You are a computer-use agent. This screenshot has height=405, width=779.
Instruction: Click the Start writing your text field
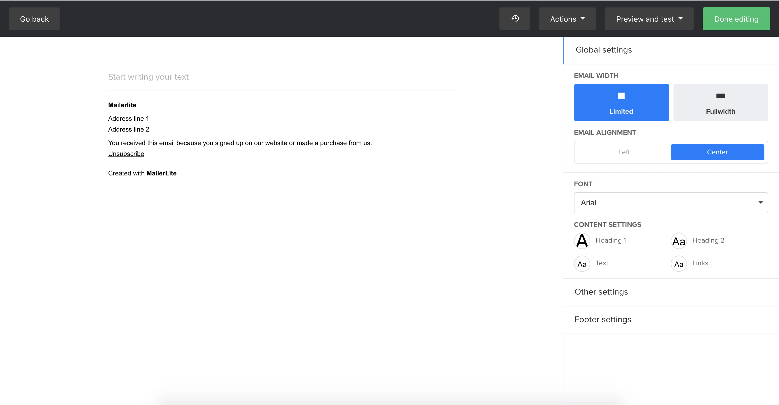[281, 77]
